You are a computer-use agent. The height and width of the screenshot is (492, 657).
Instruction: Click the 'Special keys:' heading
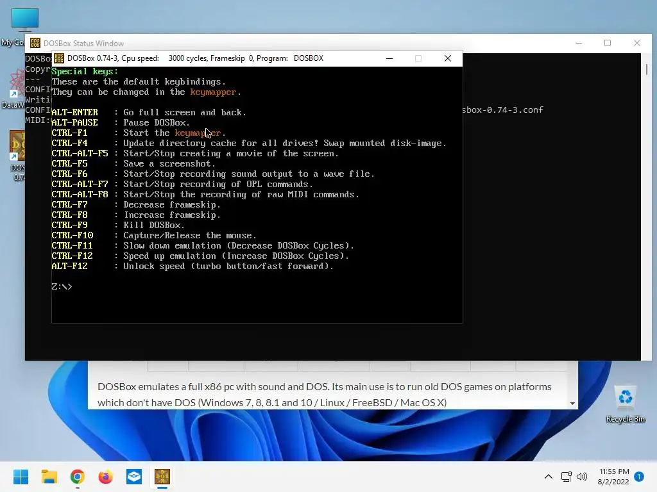point(85,72)
